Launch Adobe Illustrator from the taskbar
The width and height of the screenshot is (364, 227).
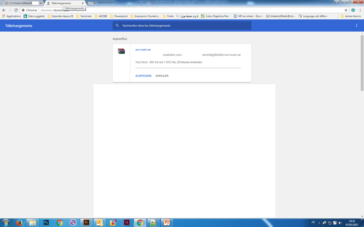pos(86,222)
